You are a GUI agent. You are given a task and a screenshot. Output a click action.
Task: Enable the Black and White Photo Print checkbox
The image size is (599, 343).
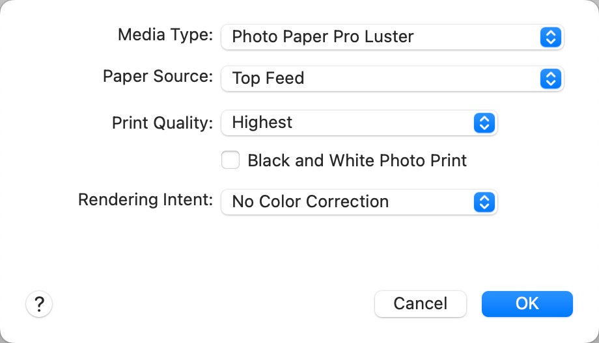(230, 160)
